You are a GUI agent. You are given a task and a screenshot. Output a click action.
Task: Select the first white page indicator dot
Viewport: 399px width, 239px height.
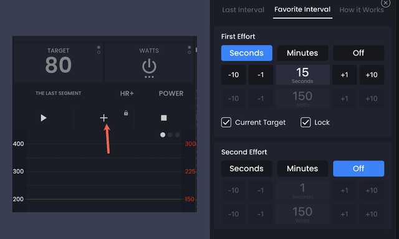pyautogui.click(x=163, y=135)
